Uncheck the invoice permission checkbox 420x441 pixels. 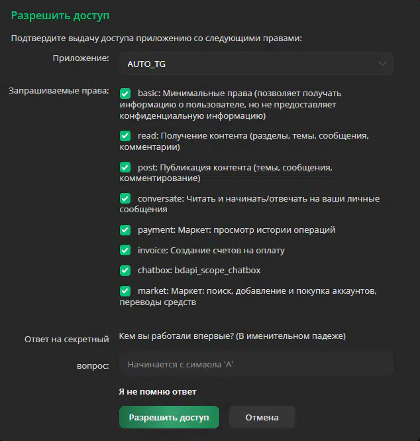coord(125,250)
